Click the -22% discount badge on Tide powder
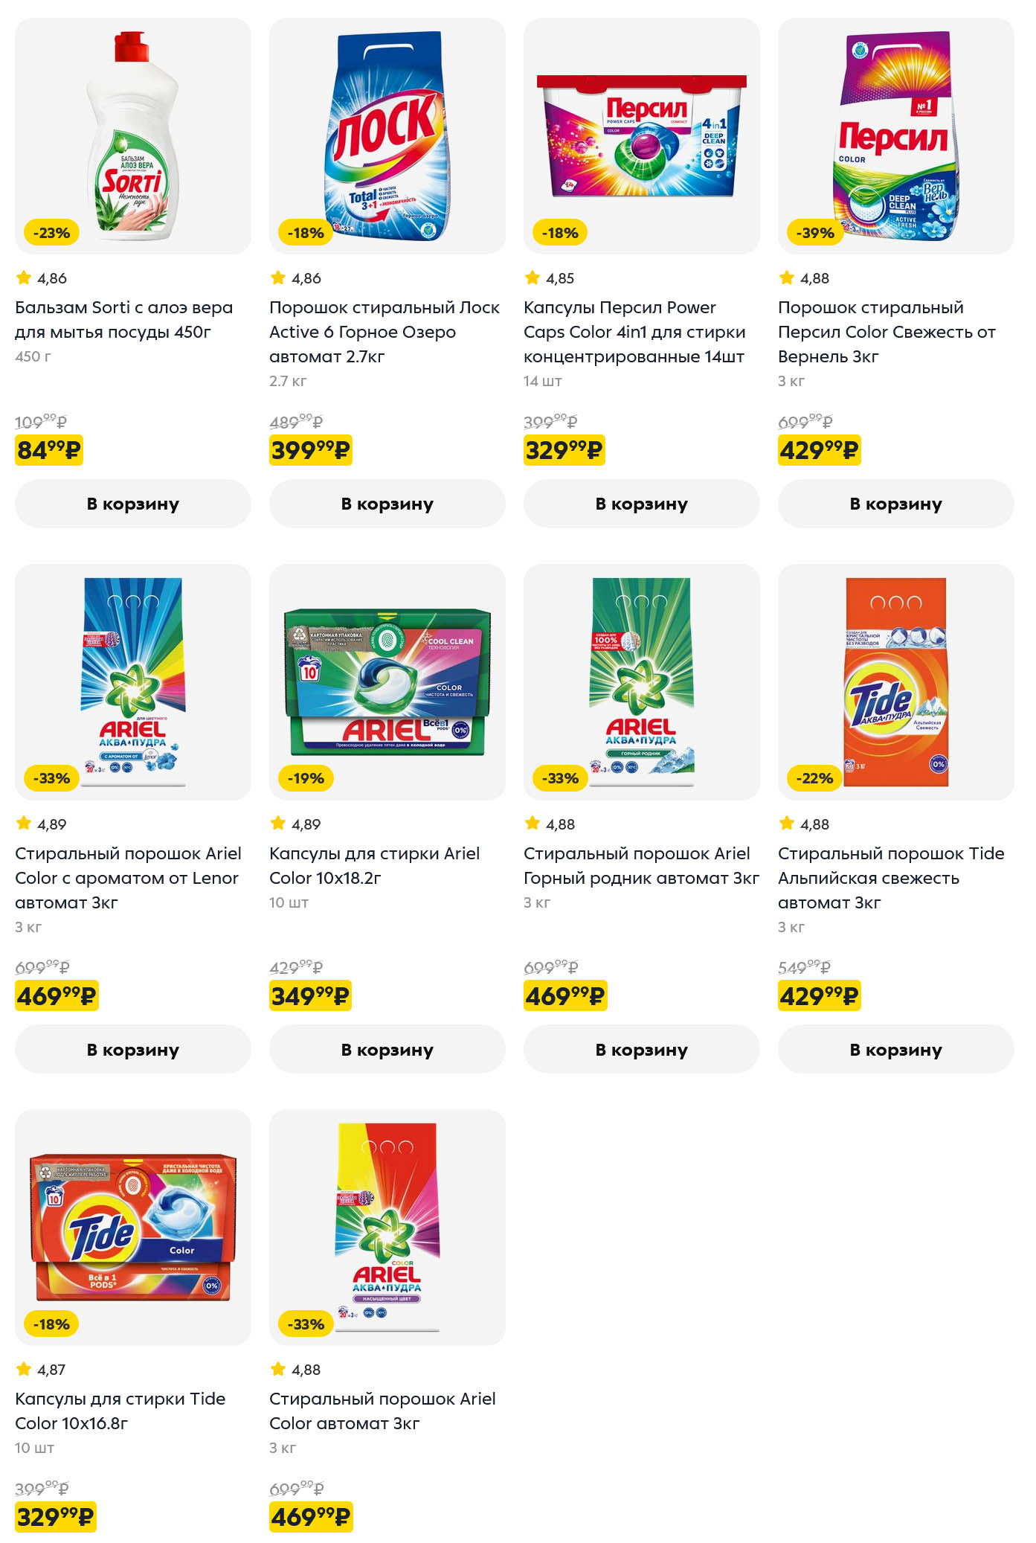Image resolution: width=1036 pixels, height=1543 pixels. (814, 778)
